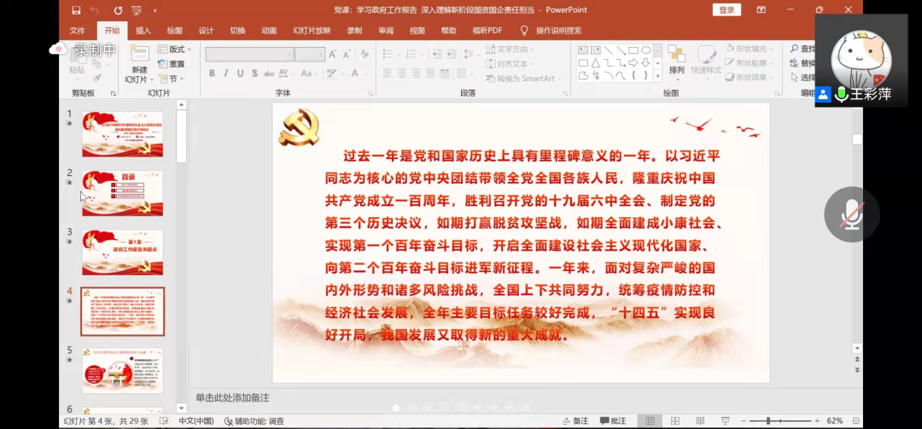
Task: Click the Save icon in quick access toolbar
Action: pyautogui.click(x=77, y=10)
